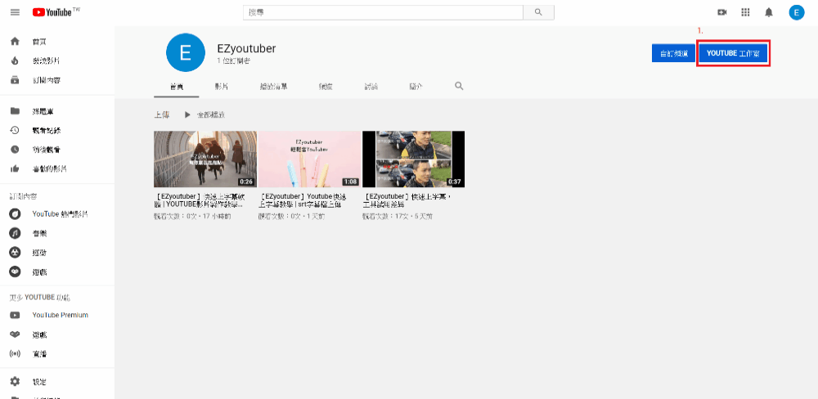Viewport: 818px width, 399px height.
Task: Open the 0:37 video thumbnail
Action: point(414,159)
